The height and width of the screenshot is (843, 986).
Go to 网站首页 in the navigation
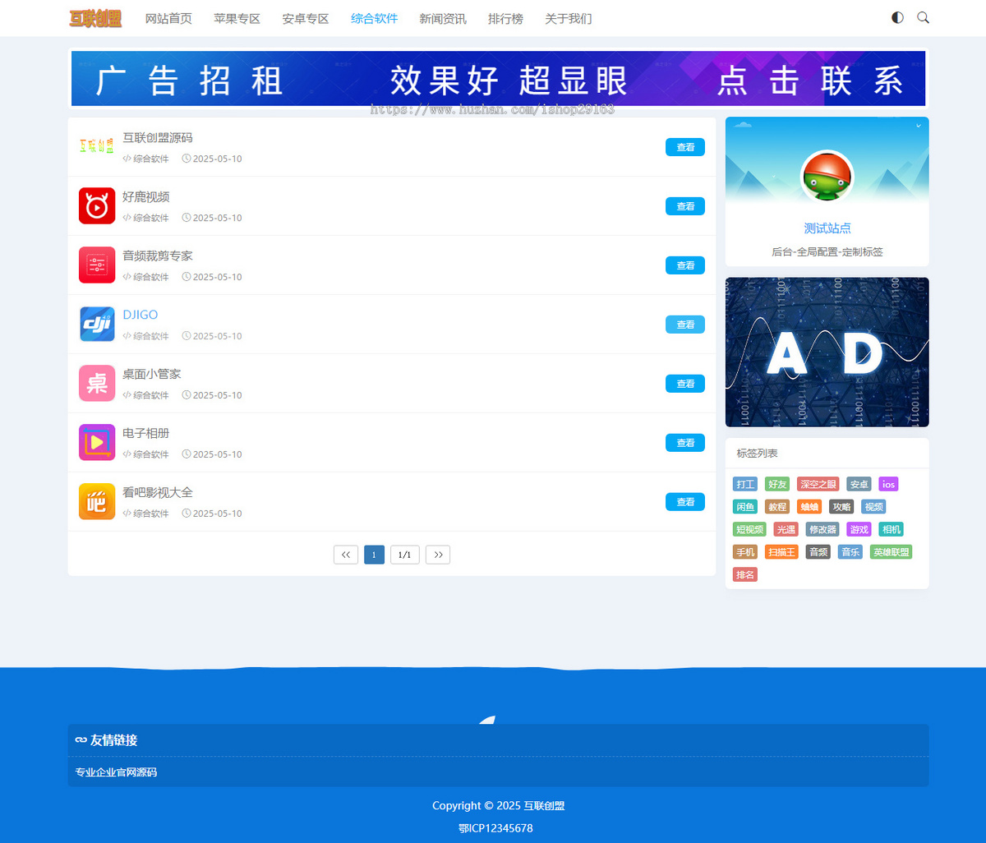[168, 18]
